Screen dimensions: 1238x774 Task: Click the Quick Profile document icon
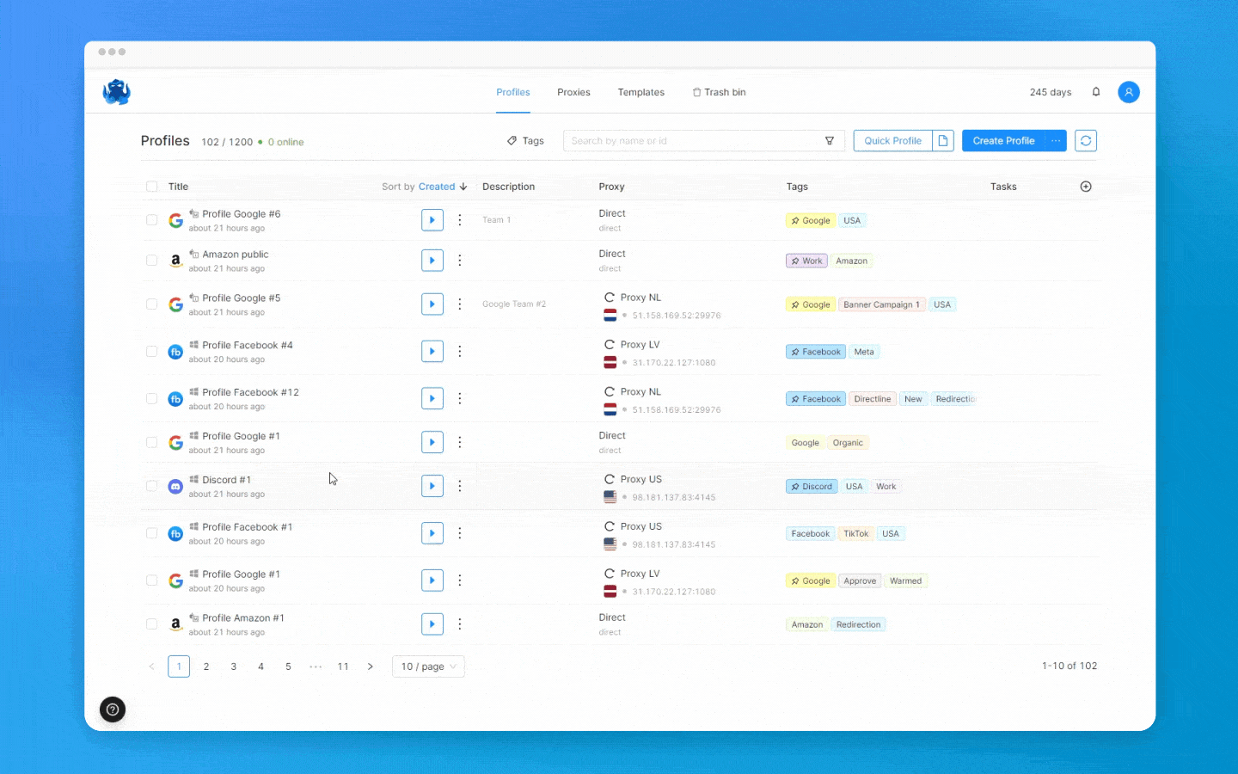click(x=943, y=140)
